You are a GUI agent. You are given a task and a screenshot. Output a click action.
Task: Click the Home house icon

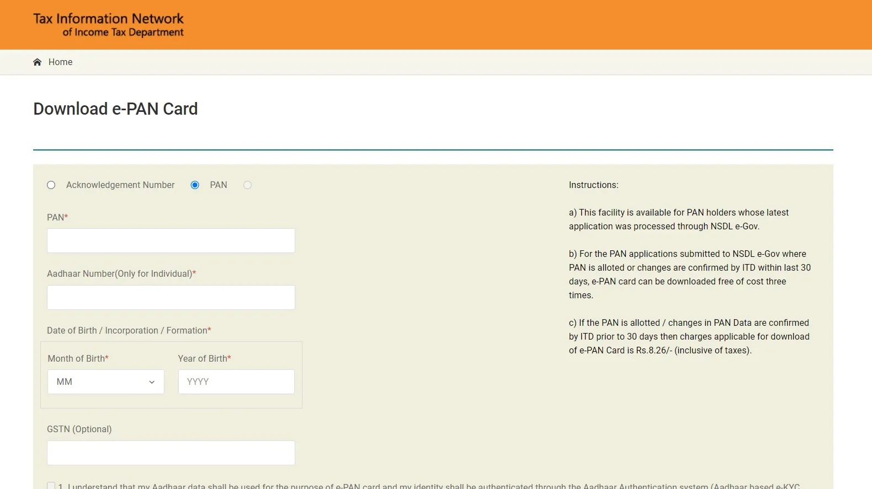[x=38, y=62]
